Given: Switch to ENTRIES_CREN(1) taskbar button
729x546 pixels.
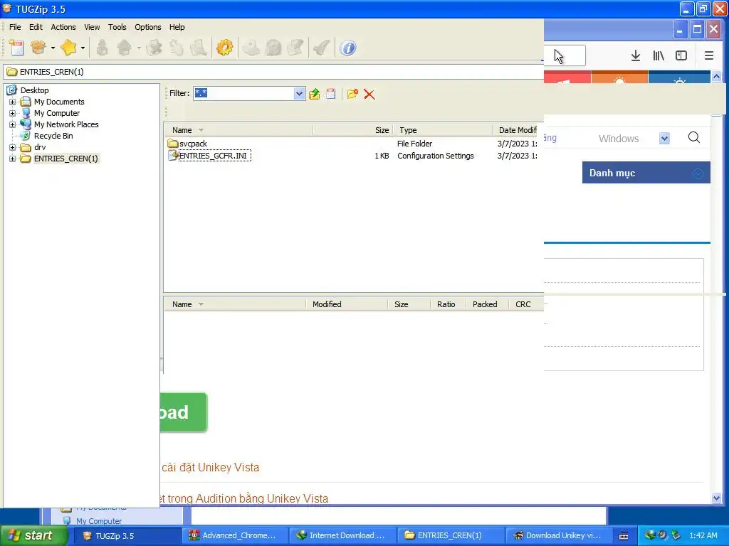Looking at the screenshot, I should coord(450,536).
